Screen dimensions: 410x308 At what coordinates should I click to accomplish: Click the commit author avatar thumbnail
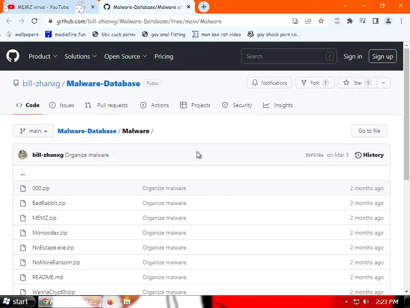pyautogui.click(x=23, y=155)
